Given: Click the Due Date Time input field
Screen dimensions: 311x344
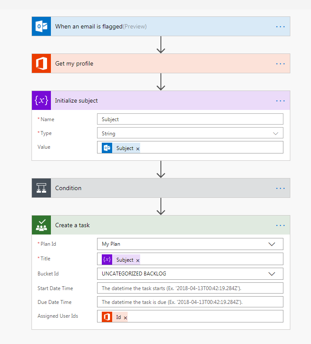Looking at the screenshot, I should click(190, 302).
